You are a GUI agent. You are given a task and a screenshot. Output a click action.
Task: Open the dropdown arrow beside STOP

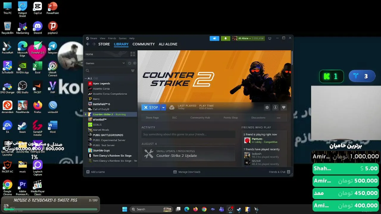163,107
